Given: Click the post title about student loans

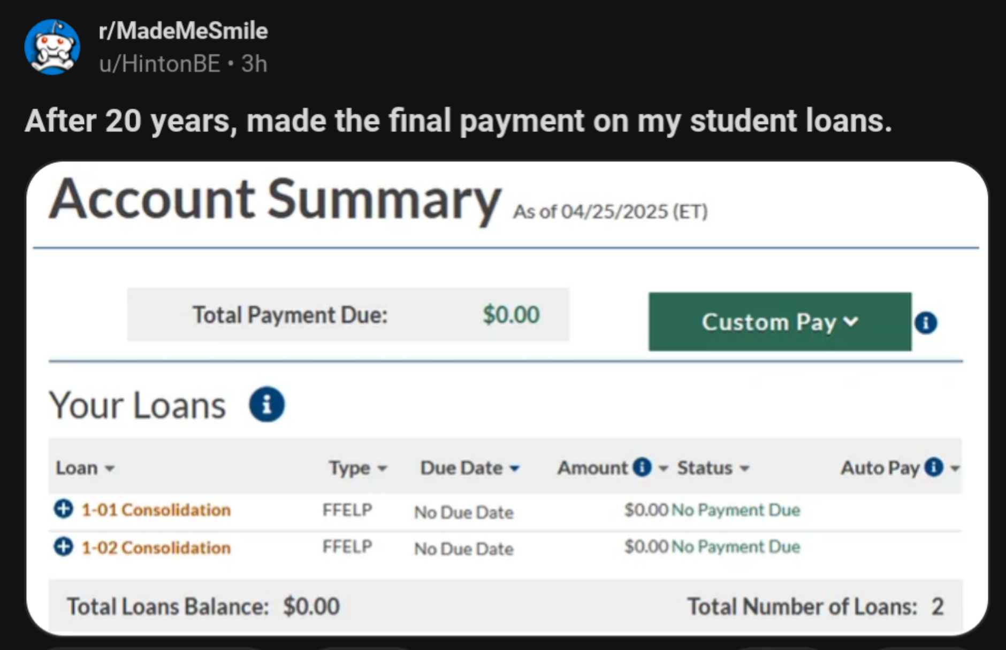Looking at the screenshot, I should point(458,121).
